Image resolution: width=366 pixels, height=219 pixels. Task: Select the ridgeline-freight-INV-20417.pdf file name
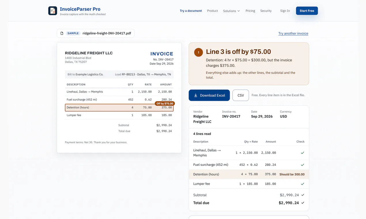pyautogui.click(x=107, y=33)
